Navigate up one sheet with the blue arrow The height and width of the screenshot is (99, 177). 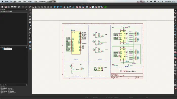58,7
